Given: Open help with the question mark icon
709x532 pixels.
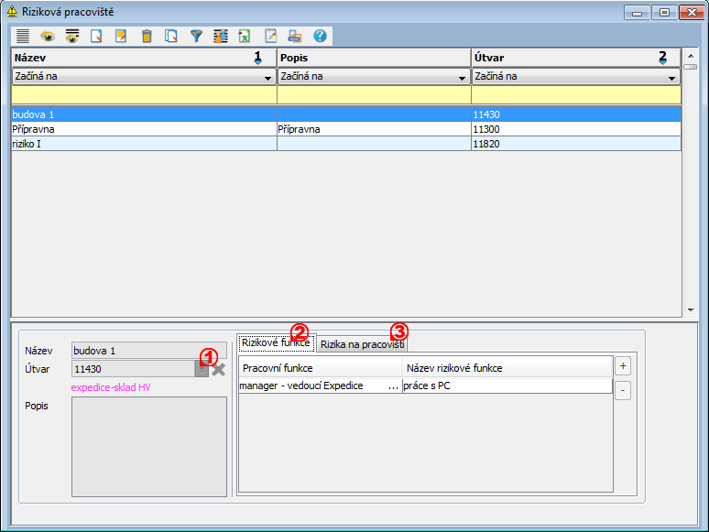Looking at the screenshot, I should click(x=320, y=37).
